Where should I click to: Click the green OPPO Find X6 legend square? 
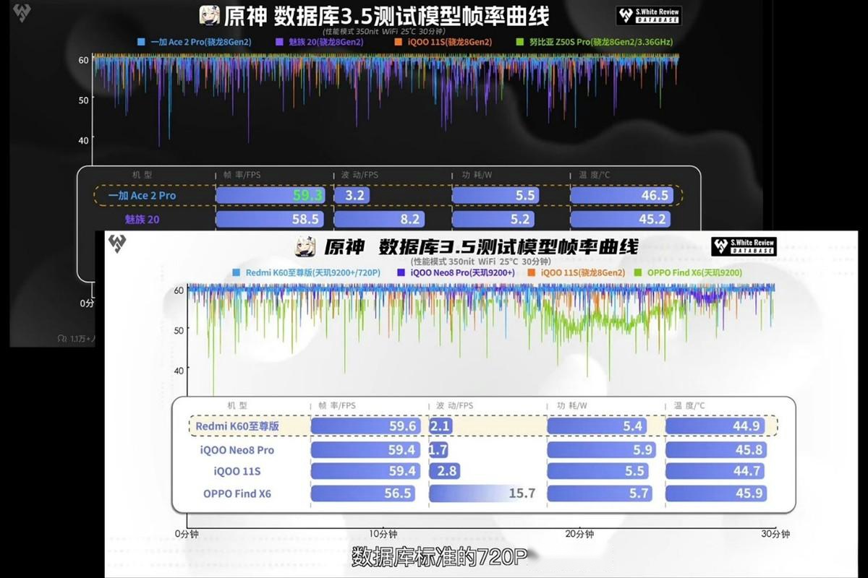coord(638,273)
